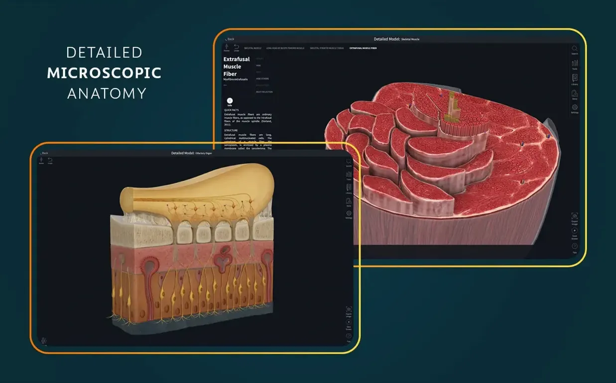This screenshot has width=616, height=383.
Task: Click the Tips icon in muscle view
Action: [575, 248]
